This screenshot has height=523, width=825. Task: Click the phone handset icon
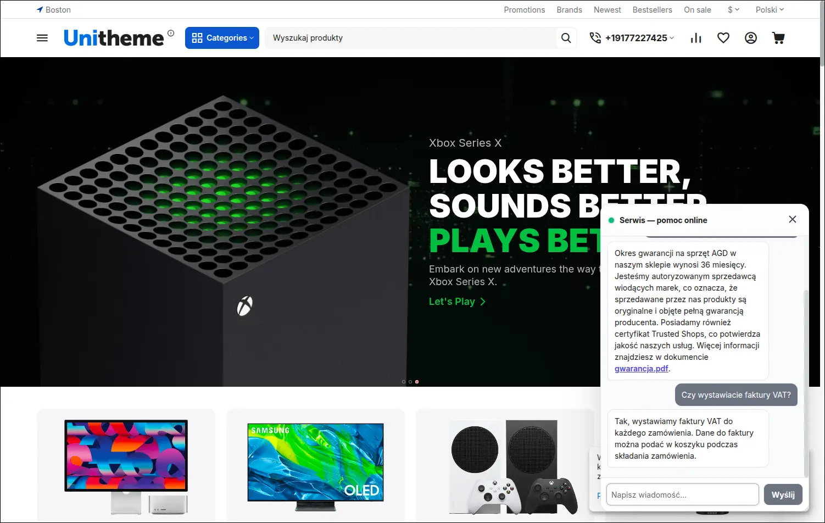coord(595,38)
